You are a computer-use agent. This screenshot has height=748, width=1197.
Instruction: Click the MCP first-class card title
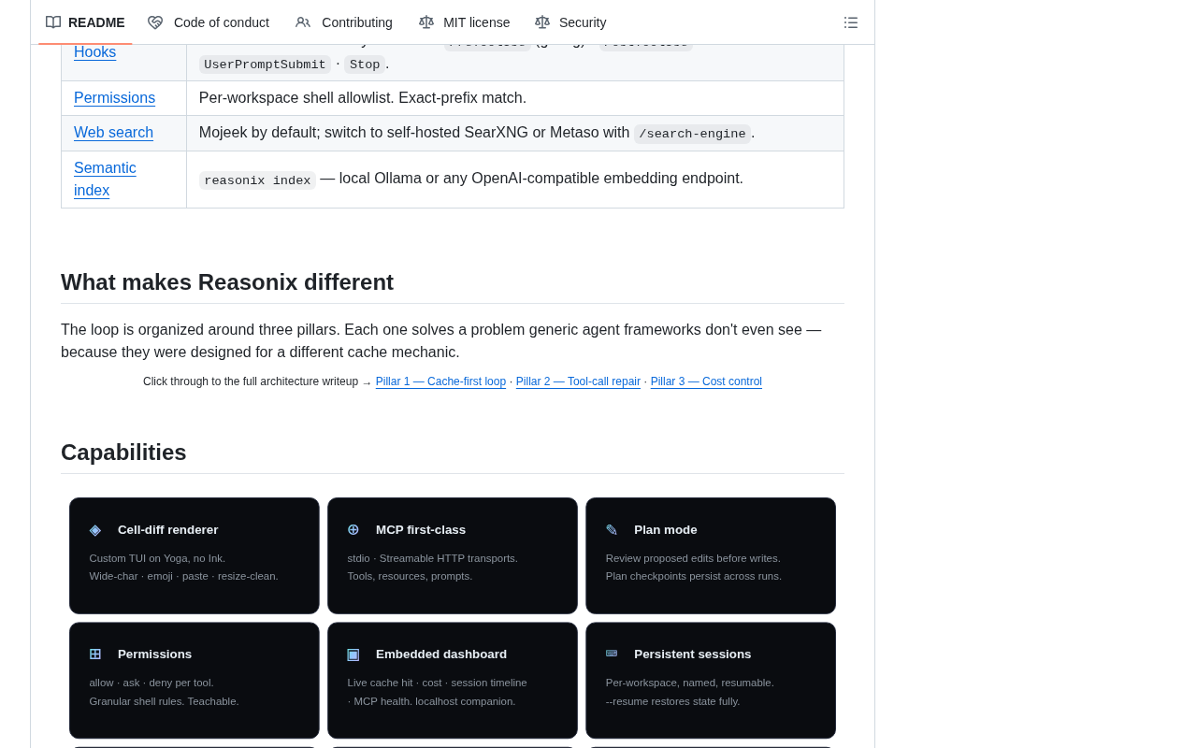421,530
